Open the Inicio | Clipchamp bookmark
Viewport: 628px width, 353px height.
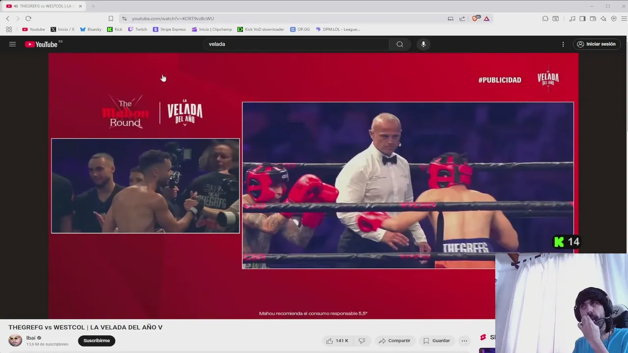[211, 29]
